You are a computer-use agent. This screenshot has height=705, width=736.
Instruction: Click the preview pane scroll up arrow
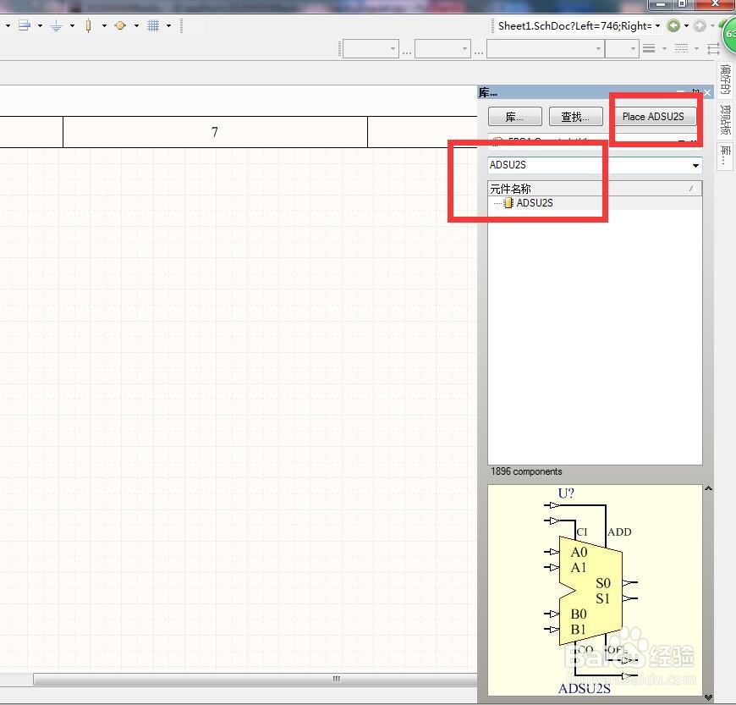[708, 489]
